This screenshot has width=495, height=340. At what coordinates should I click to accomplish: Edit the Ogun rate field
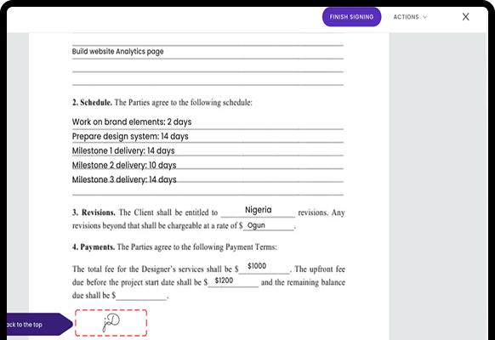[x=268, y=225]
